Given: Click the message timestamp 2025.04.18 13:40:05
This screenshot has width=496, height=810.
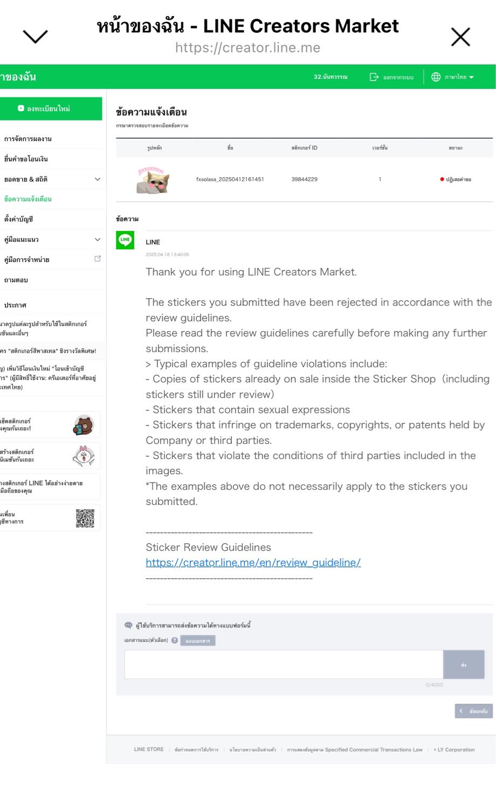Looking at the screenshot, I should tap(167, 254).
